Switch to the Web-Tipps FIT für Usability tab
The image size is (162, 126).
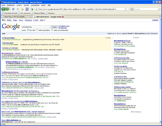tap(17, 17)
